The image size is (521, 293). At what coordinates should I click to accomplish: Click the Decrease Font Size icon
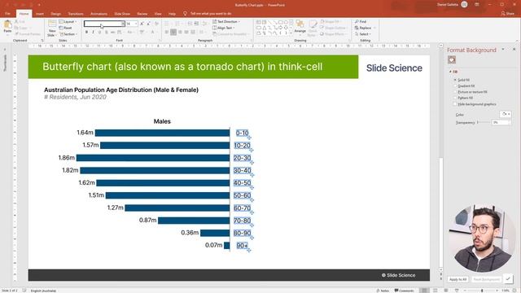(148, 24)
